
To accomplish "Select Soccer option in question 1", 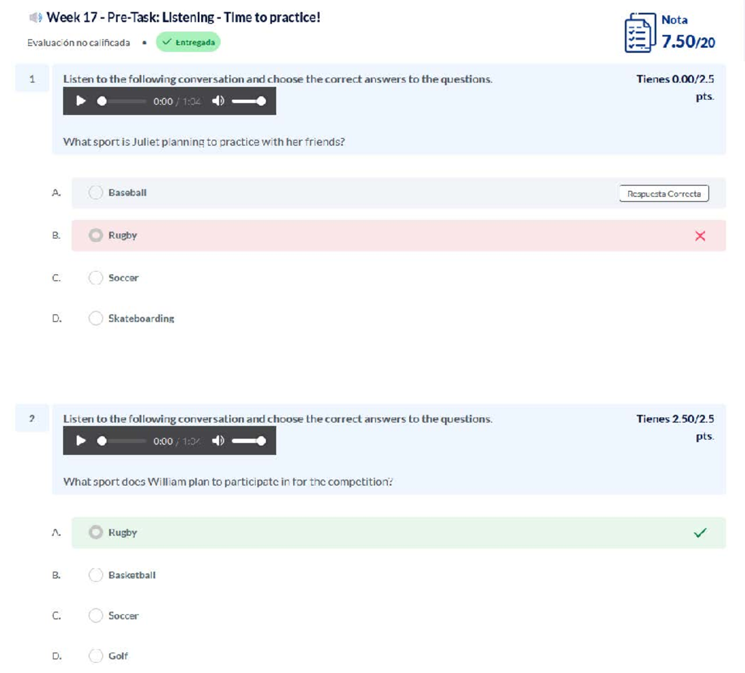I will (x=96, y=278).
